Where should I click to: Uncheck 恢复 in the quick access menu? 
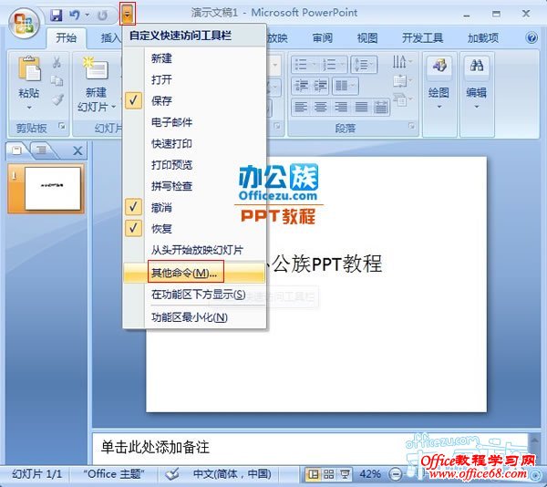click(195, 229)
